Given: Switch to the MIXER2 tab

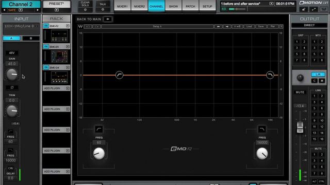Looking at the screenshot, I should click(139, 6).
